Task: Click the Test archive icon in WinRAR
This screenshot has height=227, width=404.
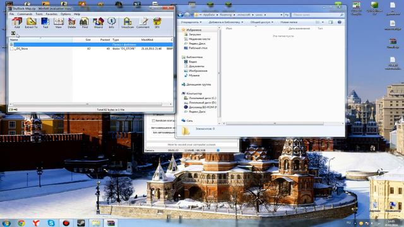Action: tap(45, 23)
